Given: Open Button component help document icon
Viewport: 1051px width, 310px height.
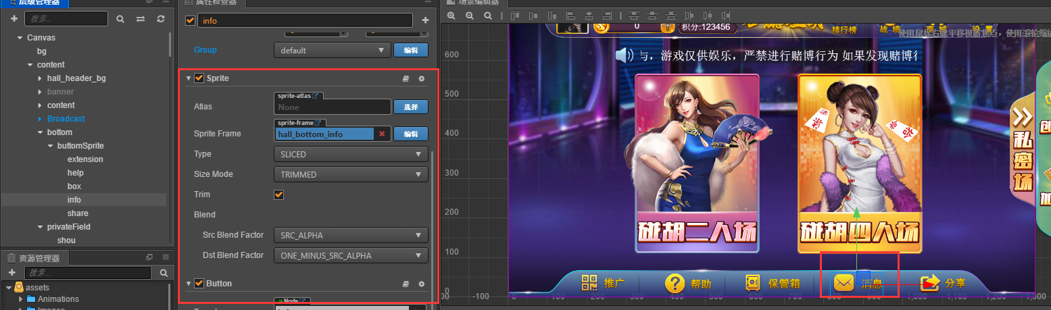Looking at the screenshot, I should (406, 284).
